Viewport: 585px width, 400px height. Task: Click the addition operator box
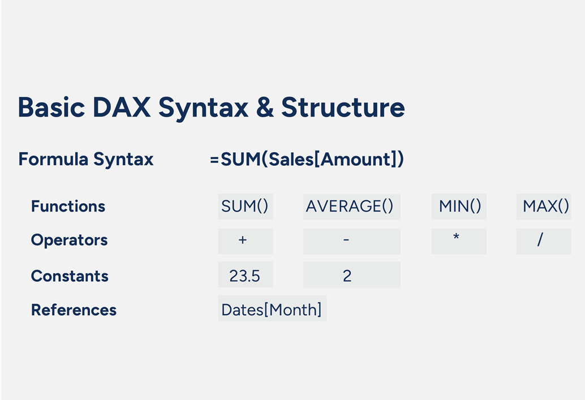245,241
